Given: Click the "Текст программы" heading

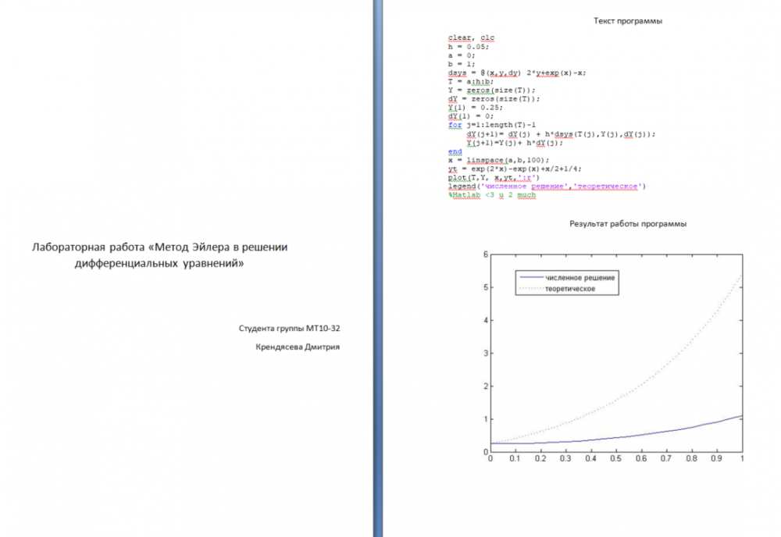Looking at the screenshot, I should coord(629,21).
